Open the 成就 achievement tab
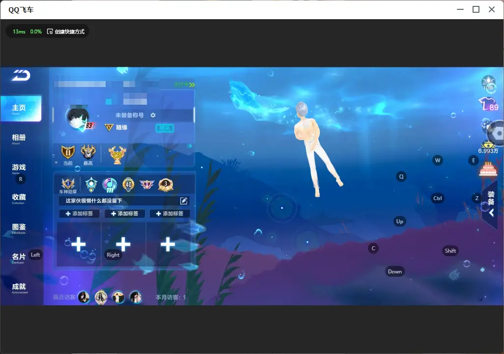Viewport: 504px width, 354px height. tap(19, 288)
